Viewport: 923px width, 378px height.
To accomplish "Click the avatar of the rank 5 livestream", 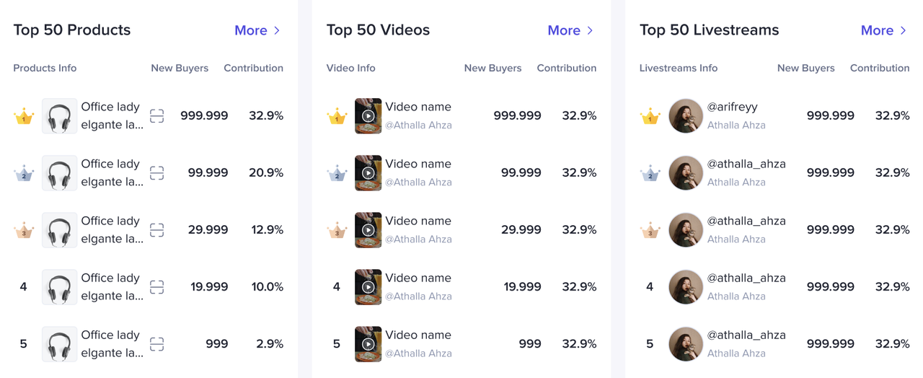I will click(686, 344).
